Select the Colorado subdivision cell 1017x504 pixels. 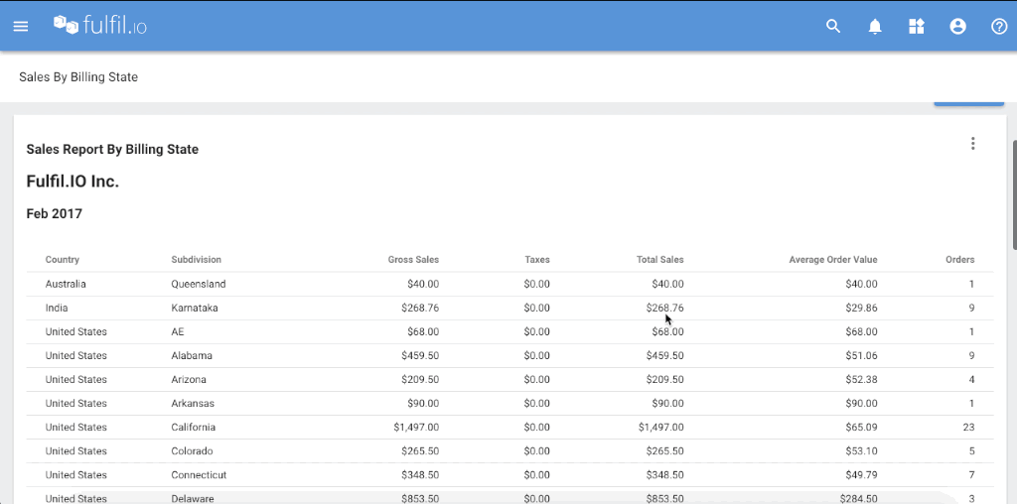click(x=192, y=451)
